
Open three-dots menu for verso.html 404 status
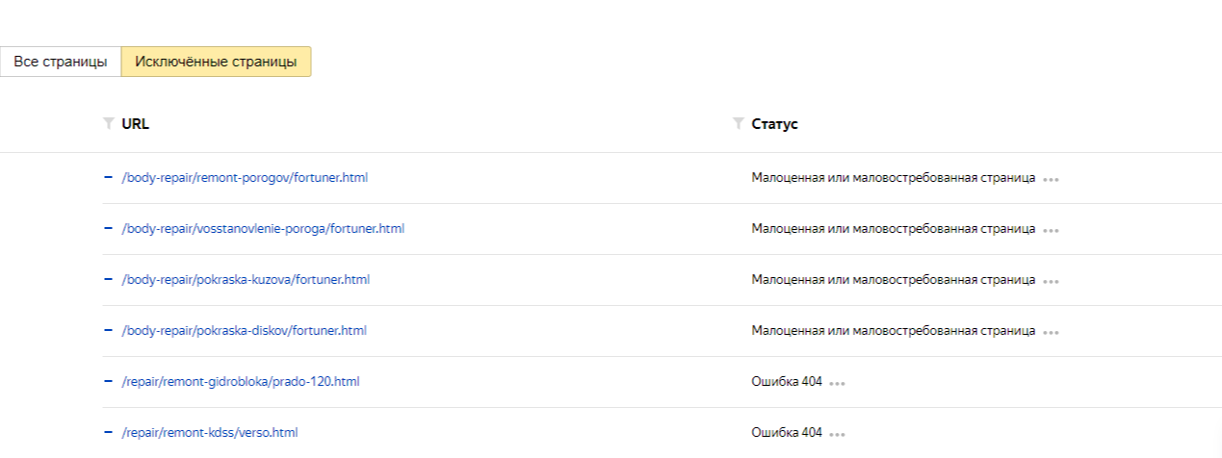point(837,434)
